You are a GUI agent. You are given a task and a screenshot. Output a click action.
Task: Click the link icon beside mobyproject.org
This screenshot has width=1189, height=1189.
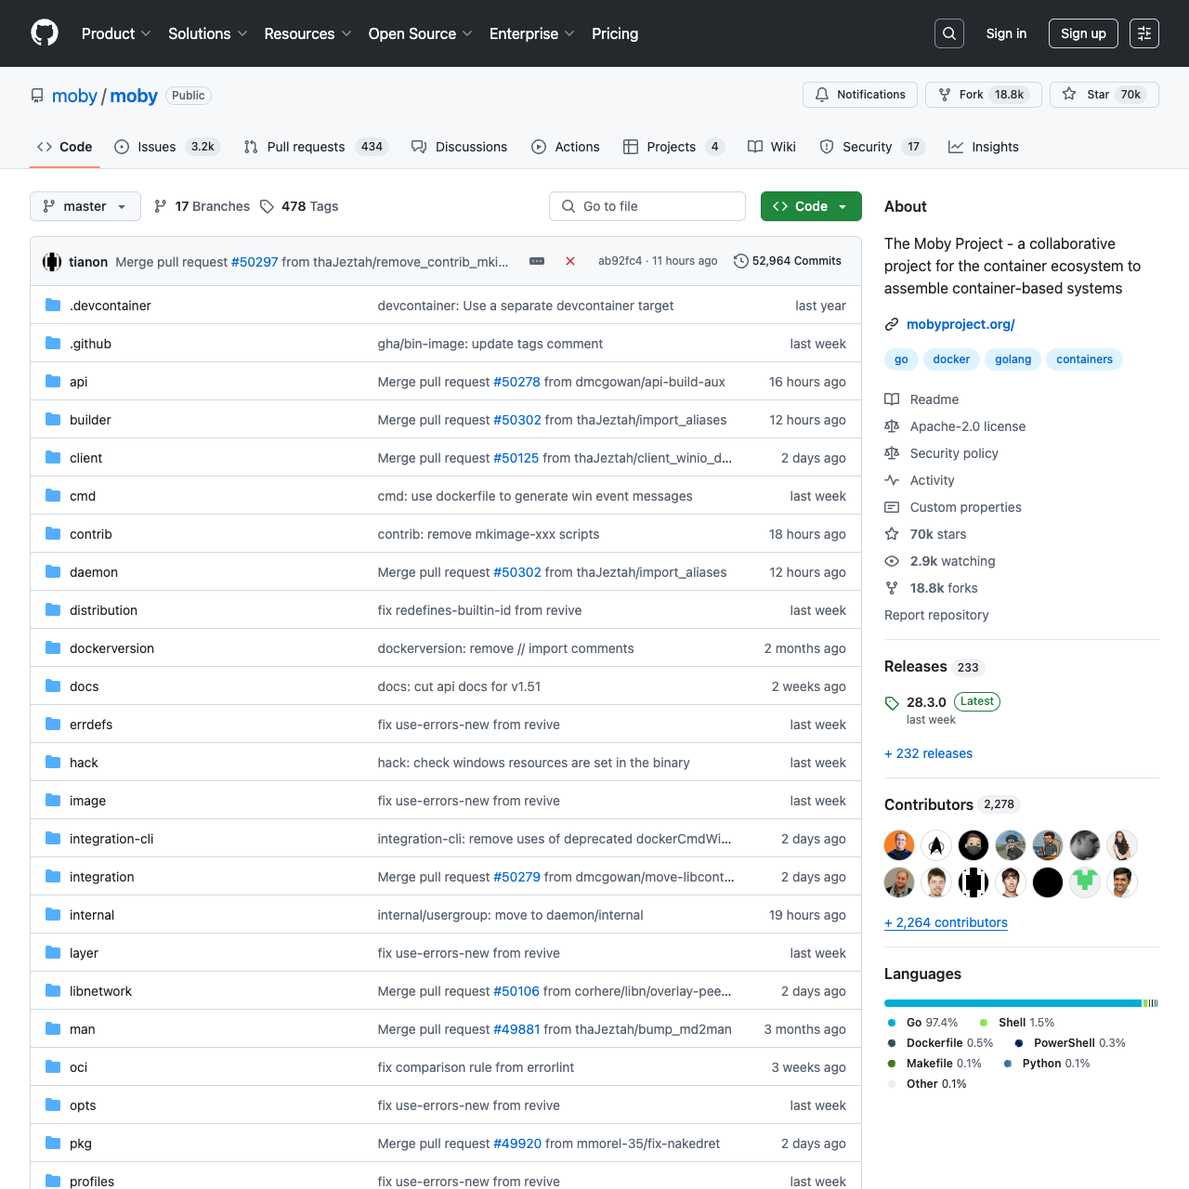pos(892,324)
